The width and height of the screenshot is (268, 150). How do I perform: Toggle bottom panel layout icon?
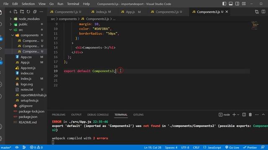(231, 4)
